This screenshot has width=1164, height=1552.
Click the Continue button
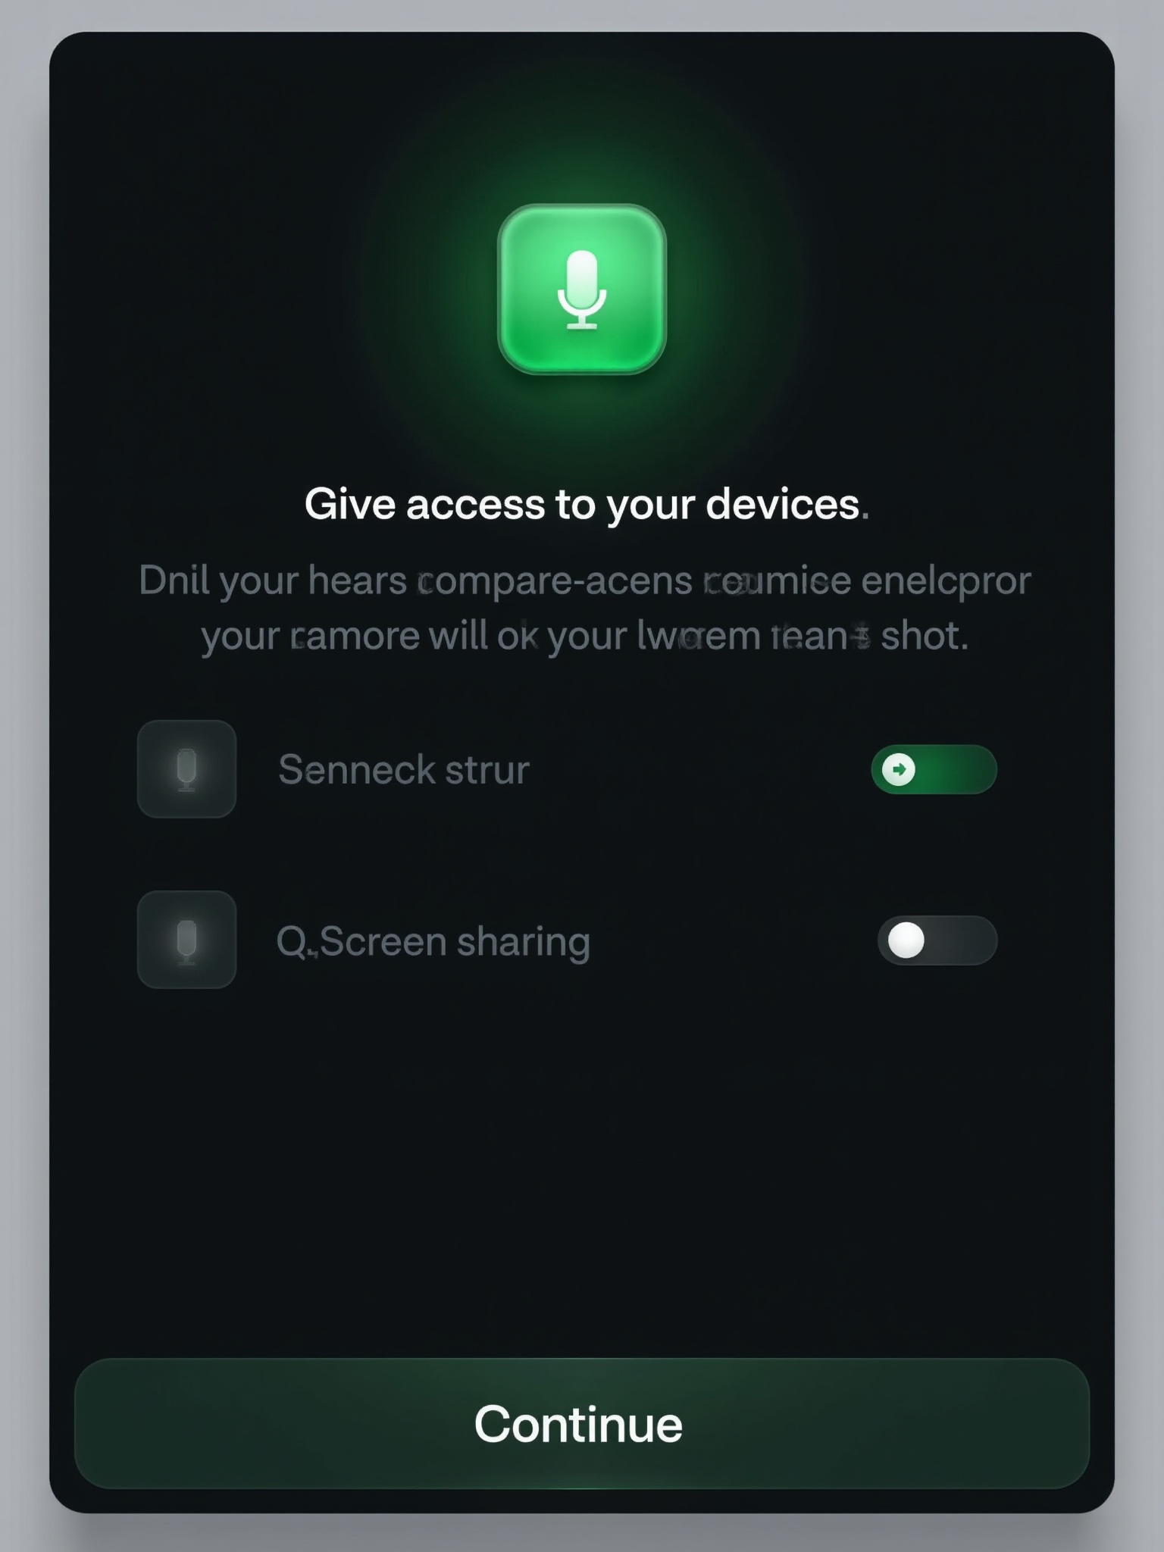click(581, 1423)
